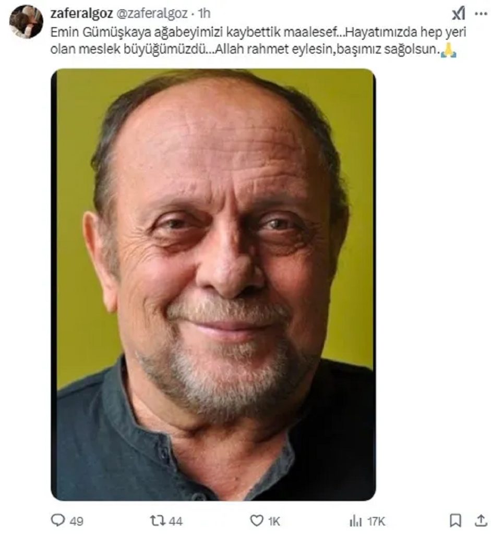Open zaferalgoz's profile avatar
Screen dimensions: 491x534
pos(26,21)
